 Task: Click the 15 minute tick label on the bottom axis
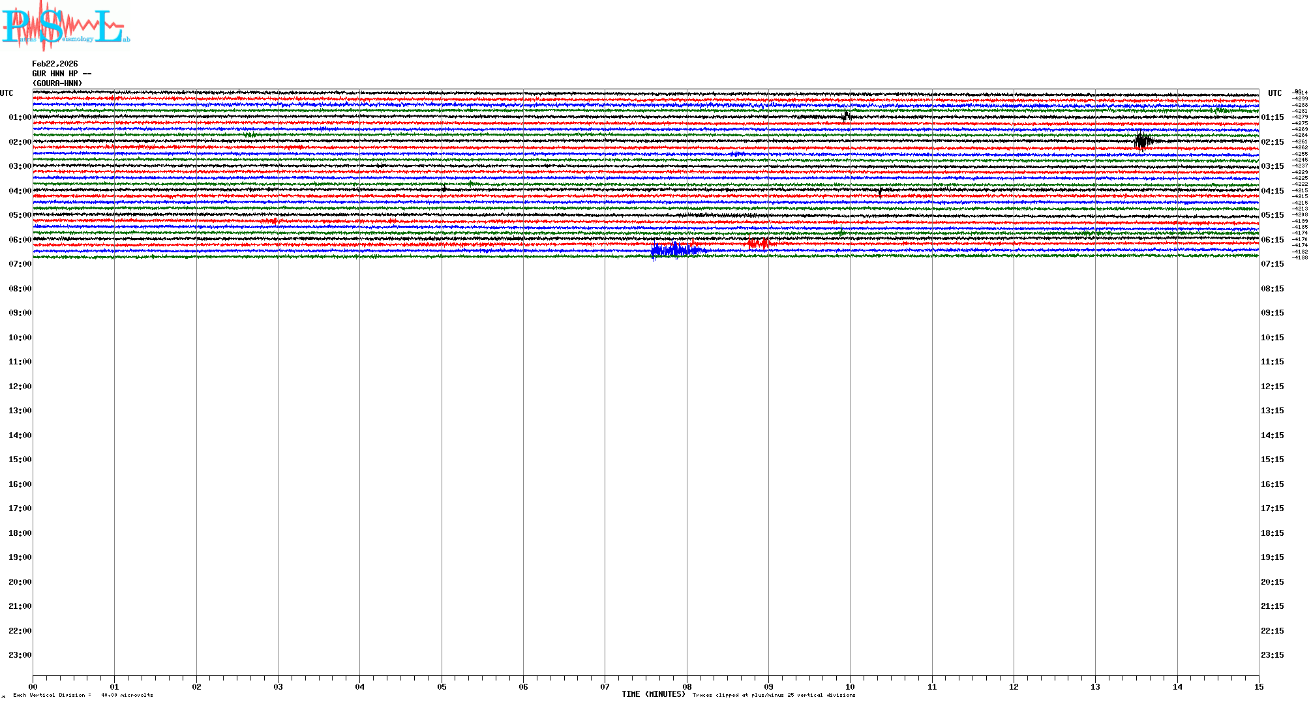[1258, 686]
